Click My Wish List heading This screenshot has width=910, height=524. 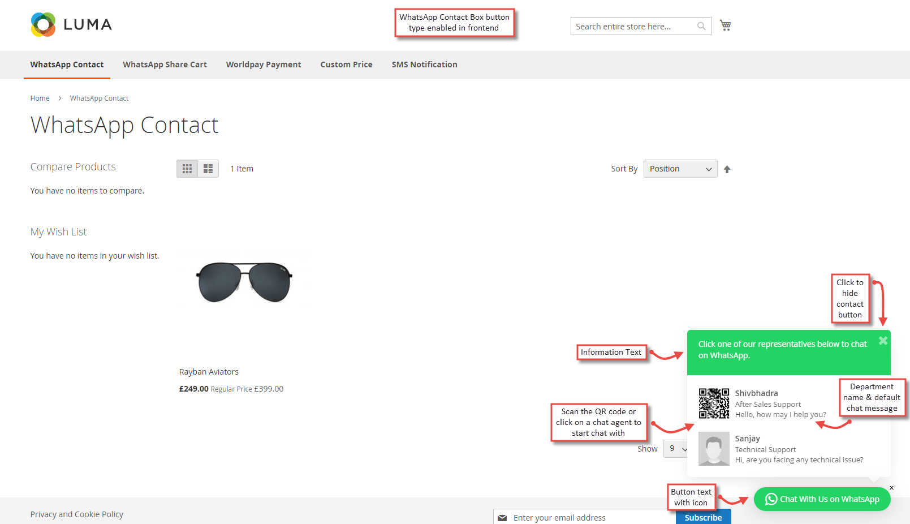click(x=59, y=232)
